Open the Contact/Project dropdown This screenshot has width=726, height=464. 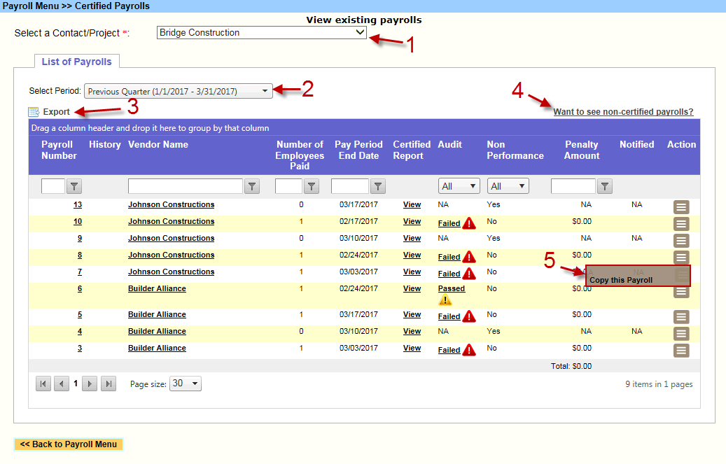(261, 33)
